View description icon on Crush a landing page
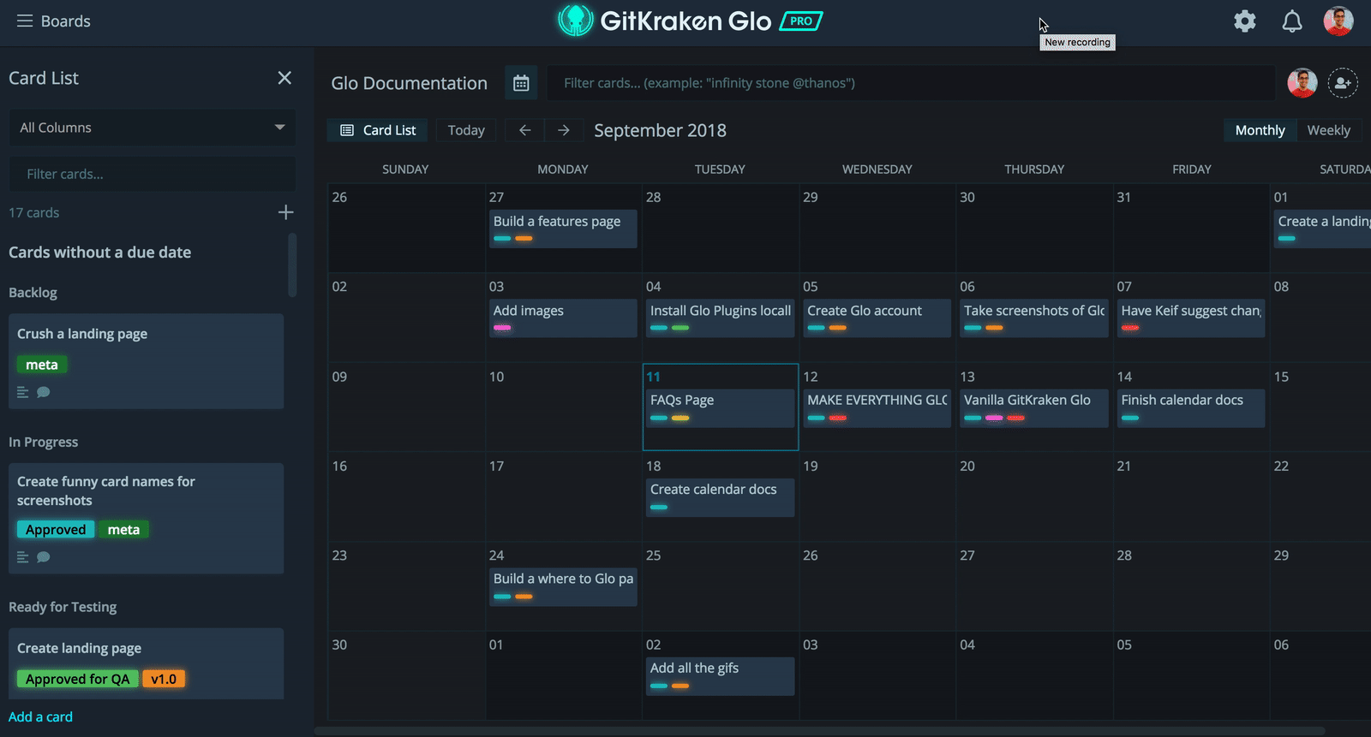This screenshot has width=1371, height=737. tap(23, 392)
